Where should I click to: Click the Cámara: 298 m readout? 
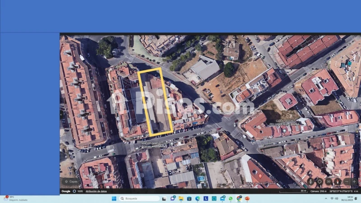pyautogui.click(x=319, y=191)
